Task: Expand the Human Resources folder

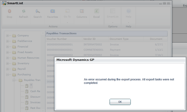Action: [x=7, y=58]
